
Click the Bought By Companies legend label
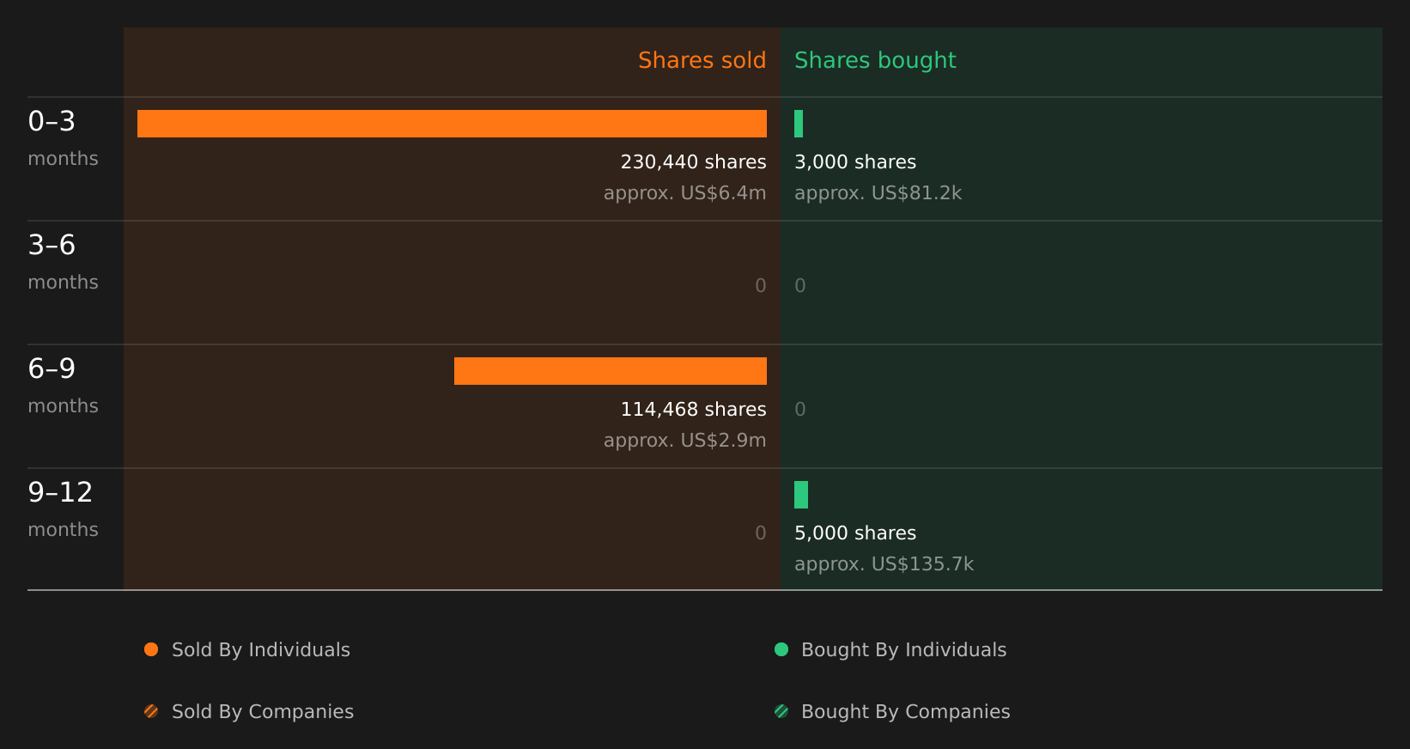click(905, 712)
